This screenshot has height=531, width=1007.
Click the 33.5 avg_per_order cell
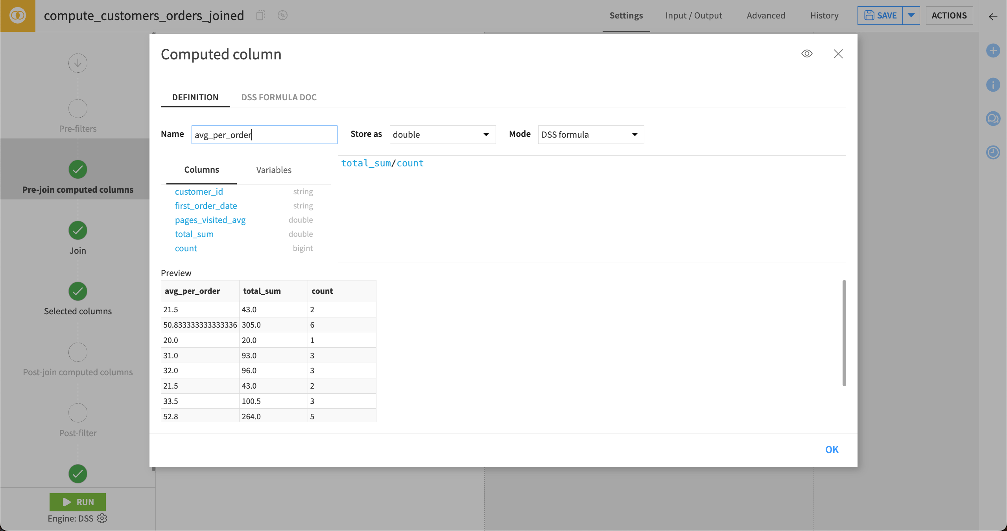[x=200, y=401]
